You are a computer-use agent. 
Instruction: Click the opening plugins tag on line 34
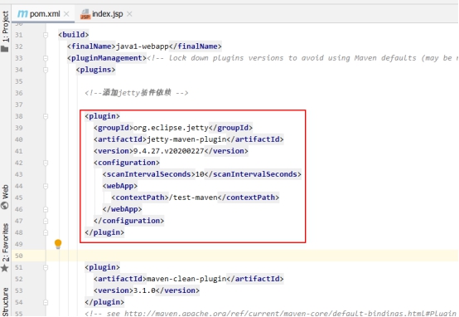[x=95, y=70]
